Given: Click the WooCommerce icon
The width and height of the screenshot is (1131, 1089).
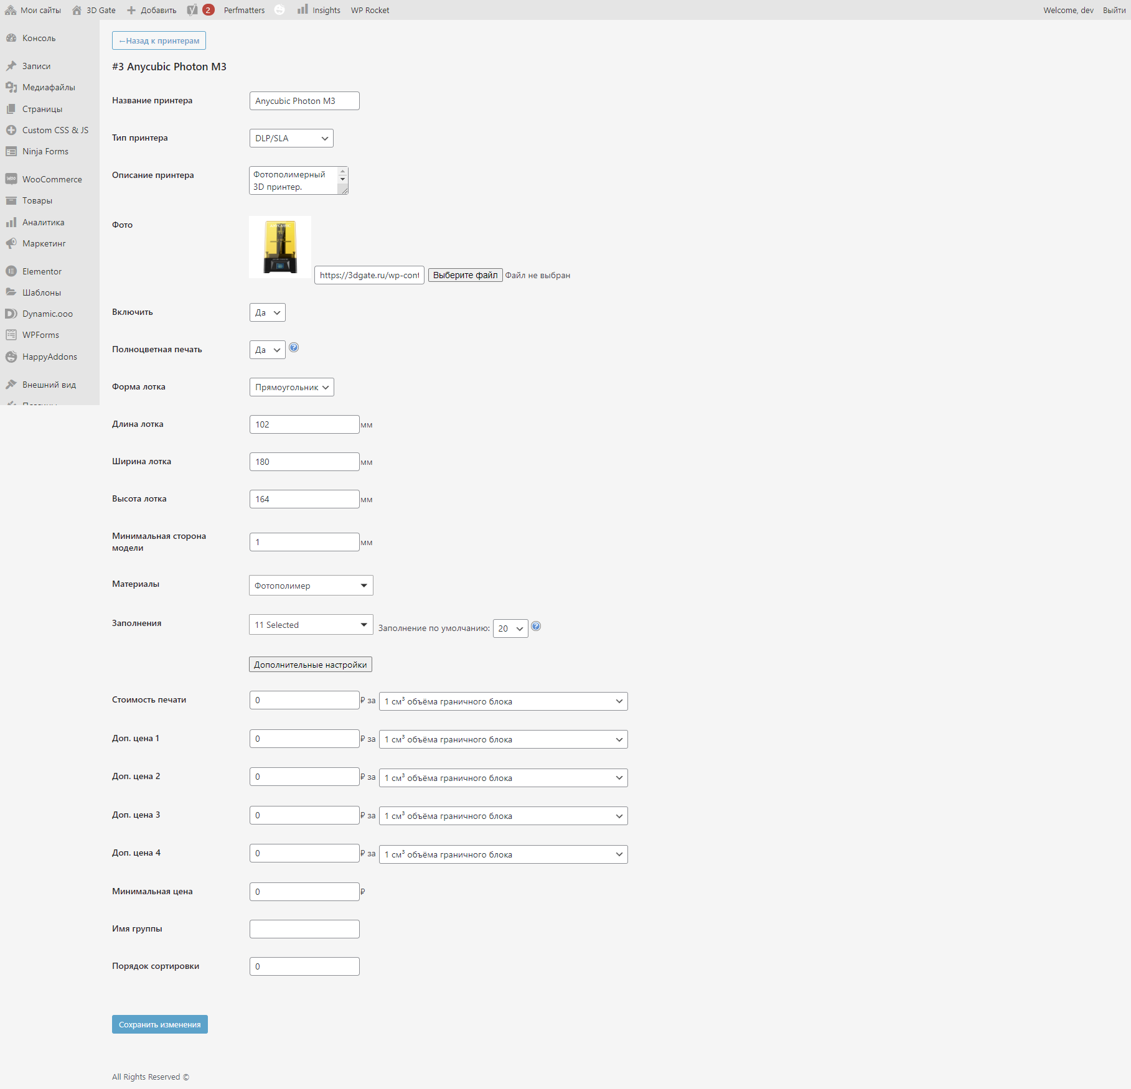Looking at the screenshot, I should click(x=11, y=179).
